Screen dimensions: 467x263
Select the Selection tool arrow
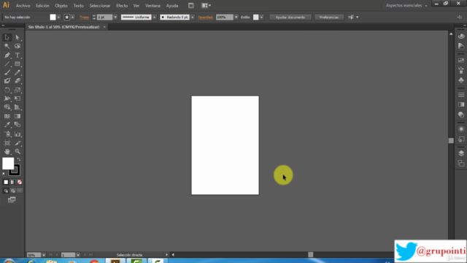7,37
